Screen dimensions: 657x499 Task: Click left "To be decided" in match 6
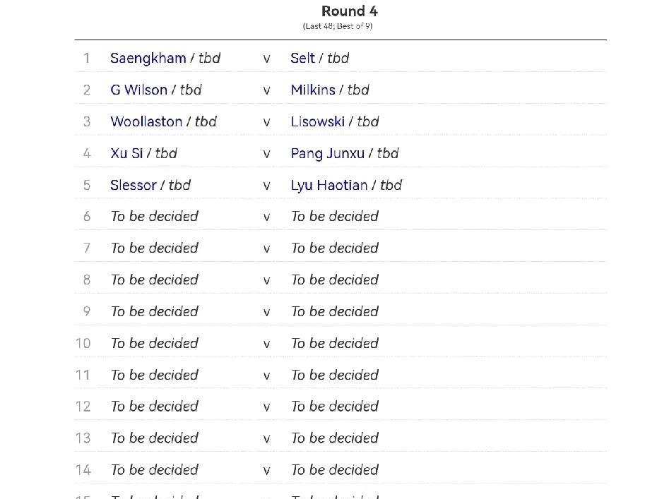point(154,217)
